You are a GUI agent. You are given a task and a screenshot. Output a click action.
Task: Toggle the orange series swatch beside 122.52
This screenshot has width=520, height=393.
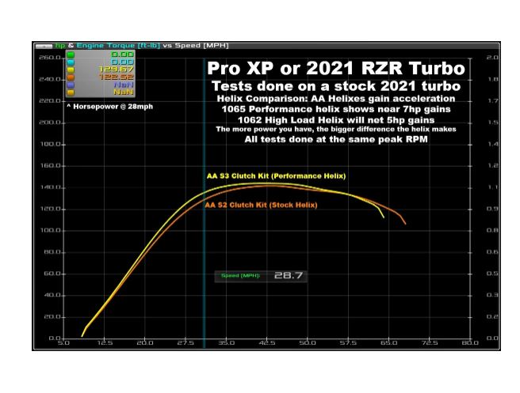(71, 77)
